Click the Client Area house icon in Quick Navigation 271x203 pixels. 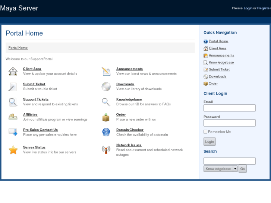(x=206, y=48)
